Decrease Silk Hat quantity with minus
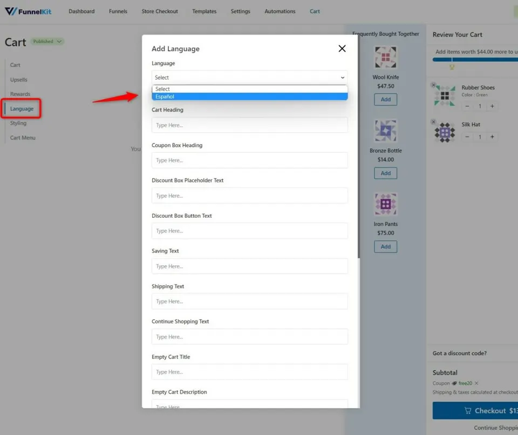518x435 pixels. (x=467, y=136)
